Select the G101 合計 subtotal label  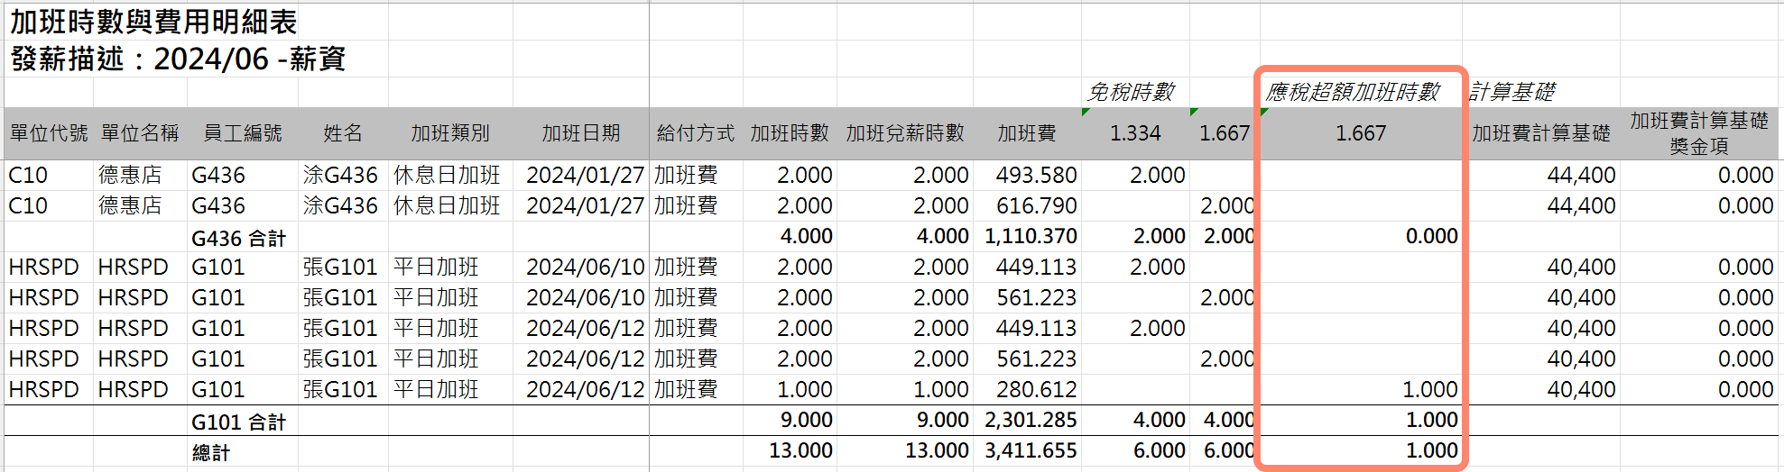(x=238, y=422)
